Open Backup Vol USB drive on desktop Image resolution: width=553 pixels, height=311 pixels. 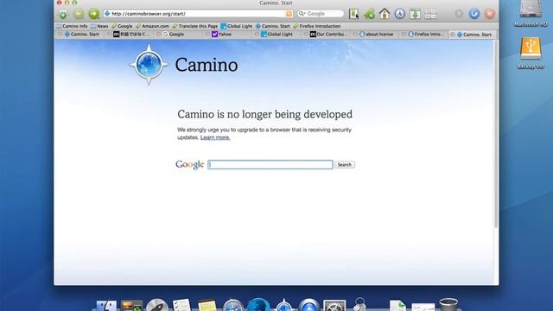tap(531, 53)
